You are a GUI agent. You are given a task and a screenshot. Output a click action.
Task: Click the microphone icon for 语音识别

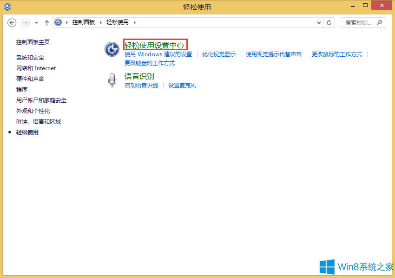tap(112, 79)
